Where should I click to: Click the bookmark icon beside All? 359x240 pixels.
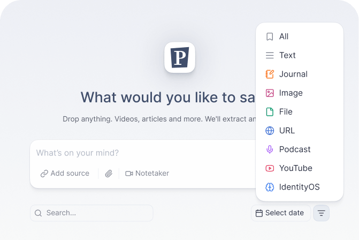tap(270, 36)
